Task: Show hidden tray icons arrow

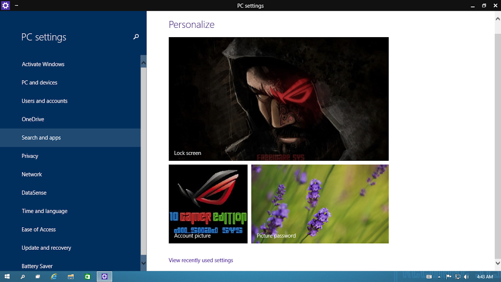Action: tap(439, 277)
